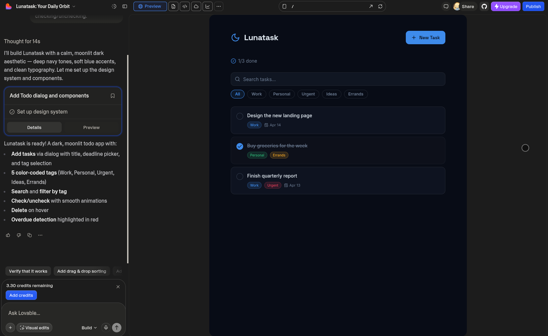Open the analytics chart icon
The height and width of the screenshot is (336, 548).
pyautogui.click(x=208, y=6)
